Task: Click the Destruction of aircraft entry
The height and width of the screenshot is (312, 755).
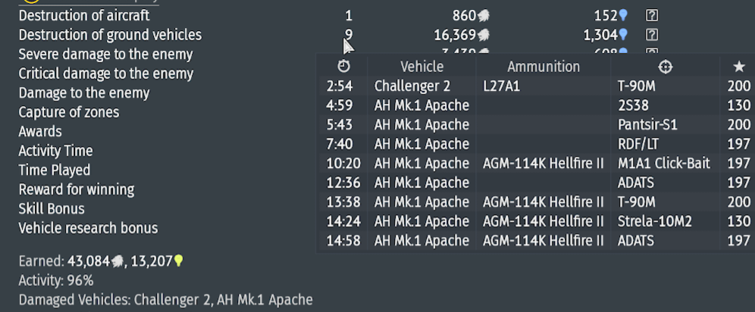Action: click(83, 15)
